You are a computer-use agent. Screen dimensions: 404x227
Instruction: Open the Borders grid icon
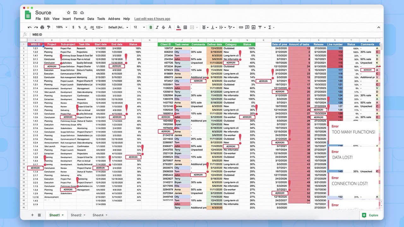point(185,27)
